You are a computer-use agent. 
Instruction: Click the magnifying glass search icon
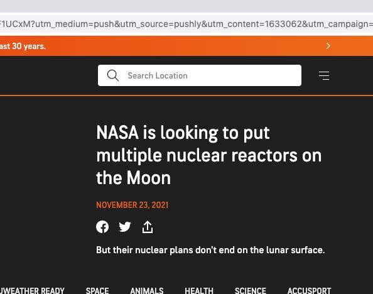click(113, 75)
